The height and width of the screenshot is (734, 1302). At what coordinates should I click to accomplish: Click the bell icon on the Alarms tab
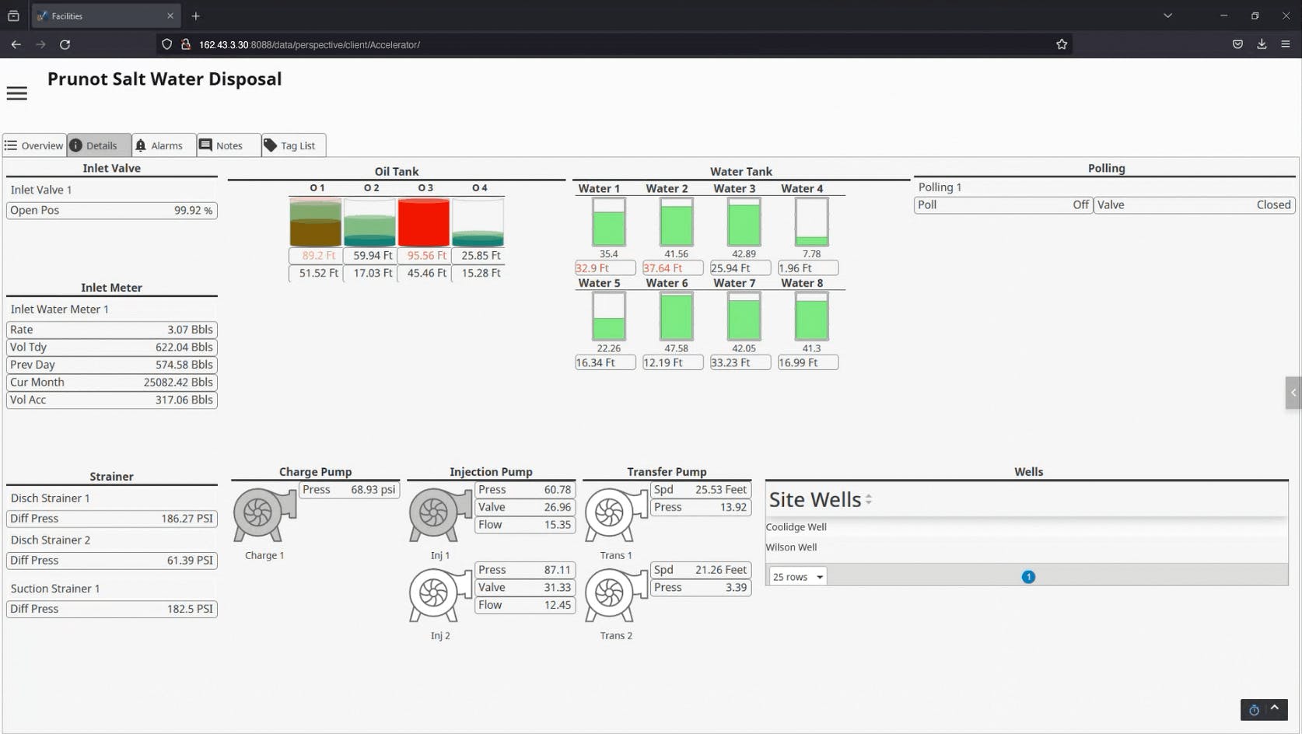point(142,145)
